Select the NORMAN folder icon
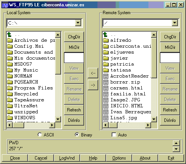186x164 pixels. (x=10, y=76)
